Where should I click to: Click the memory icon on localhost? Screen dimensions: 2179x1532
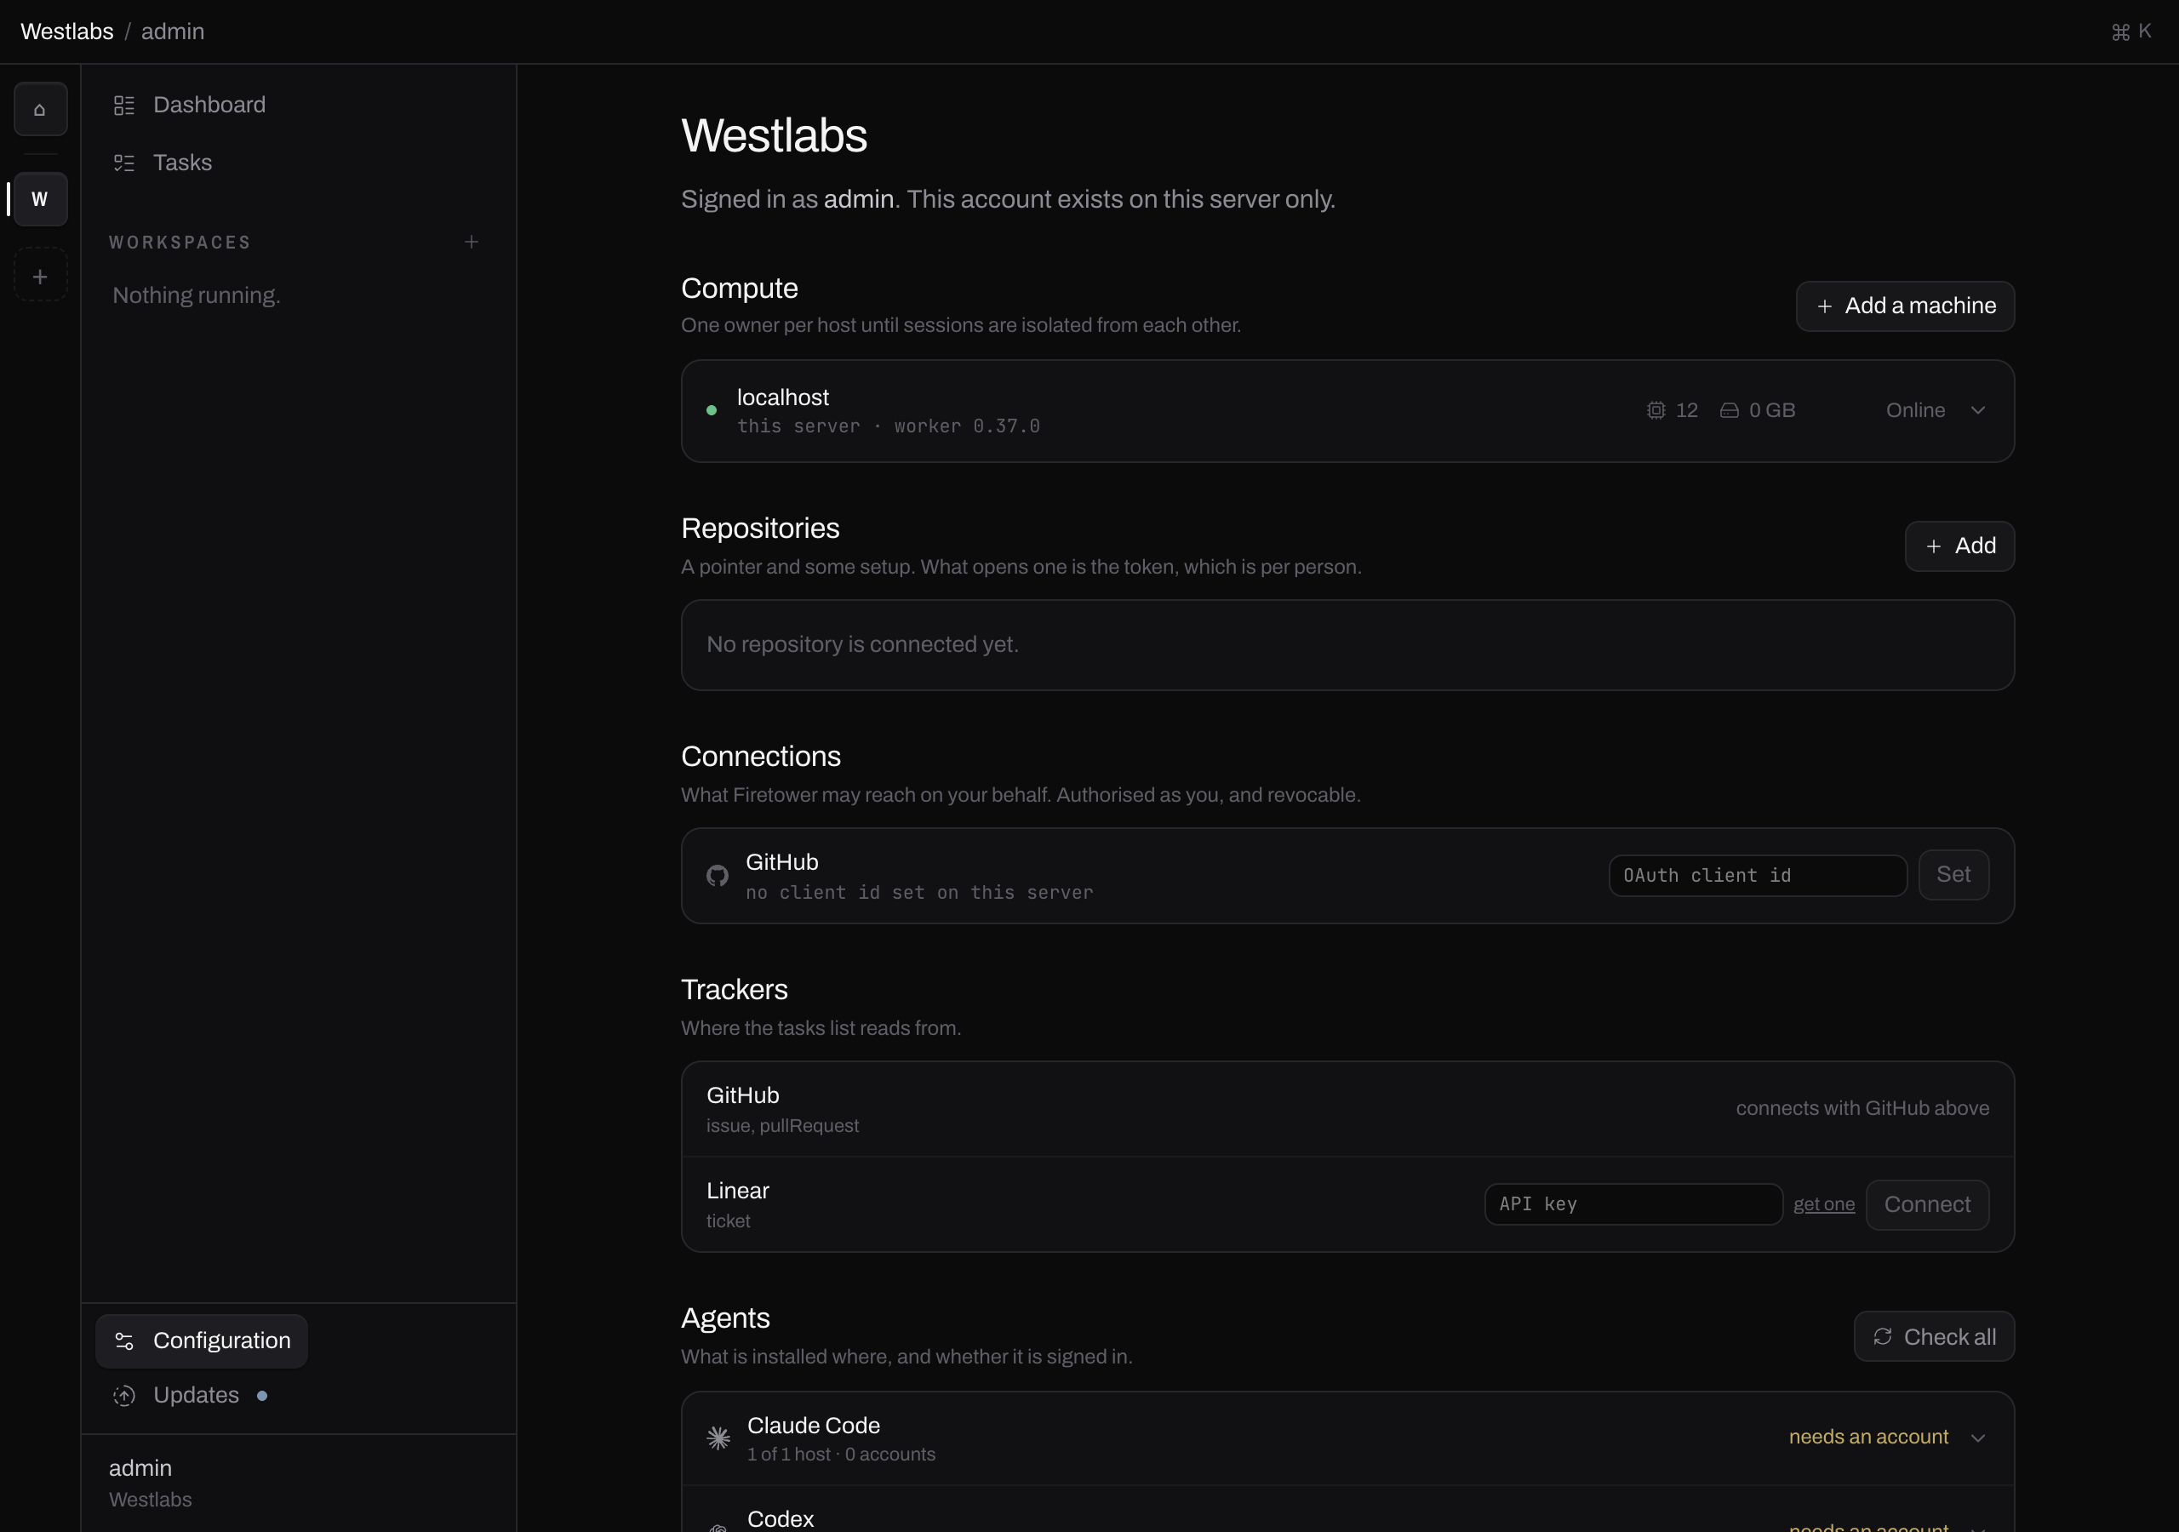click(1729, 410)
